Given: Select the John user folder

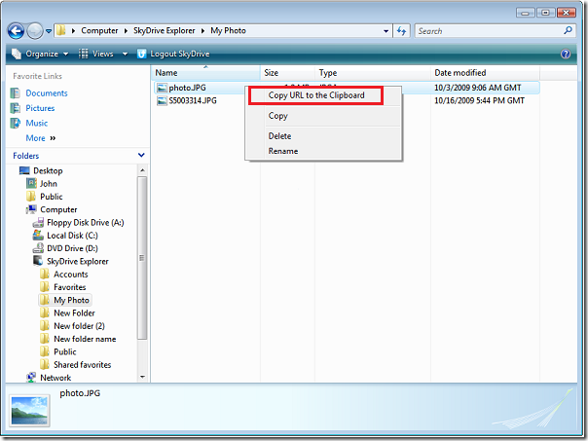Looking at the screenshot, I should [x=49, y=184].
